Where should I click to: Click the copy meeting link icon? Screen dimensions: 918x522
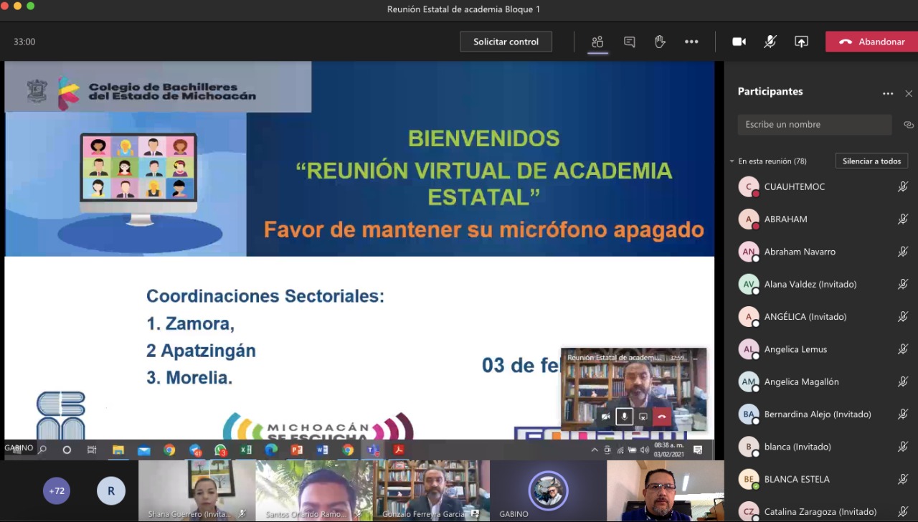[908, 125]
